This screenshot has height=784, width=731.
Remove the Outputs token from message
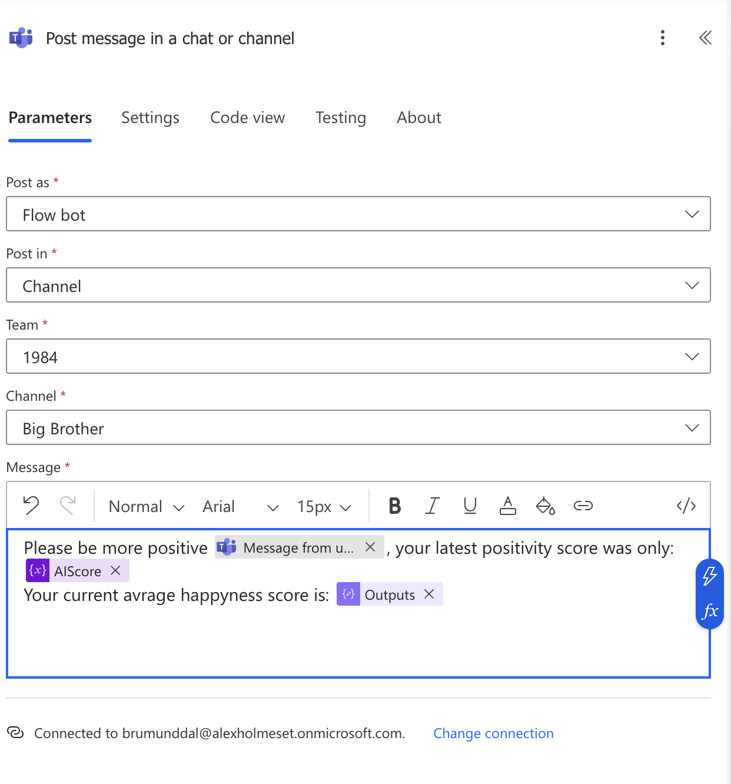[x=430, y=594]
